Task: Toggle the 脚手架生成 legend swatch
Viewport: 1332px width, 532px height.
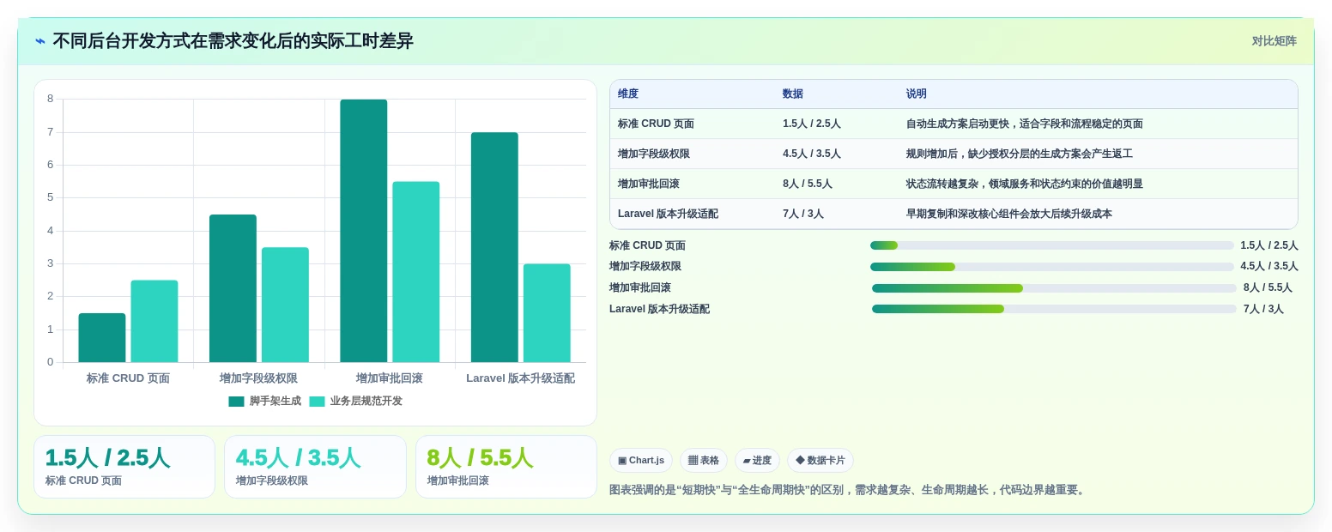Action: [x=236, y=402]
